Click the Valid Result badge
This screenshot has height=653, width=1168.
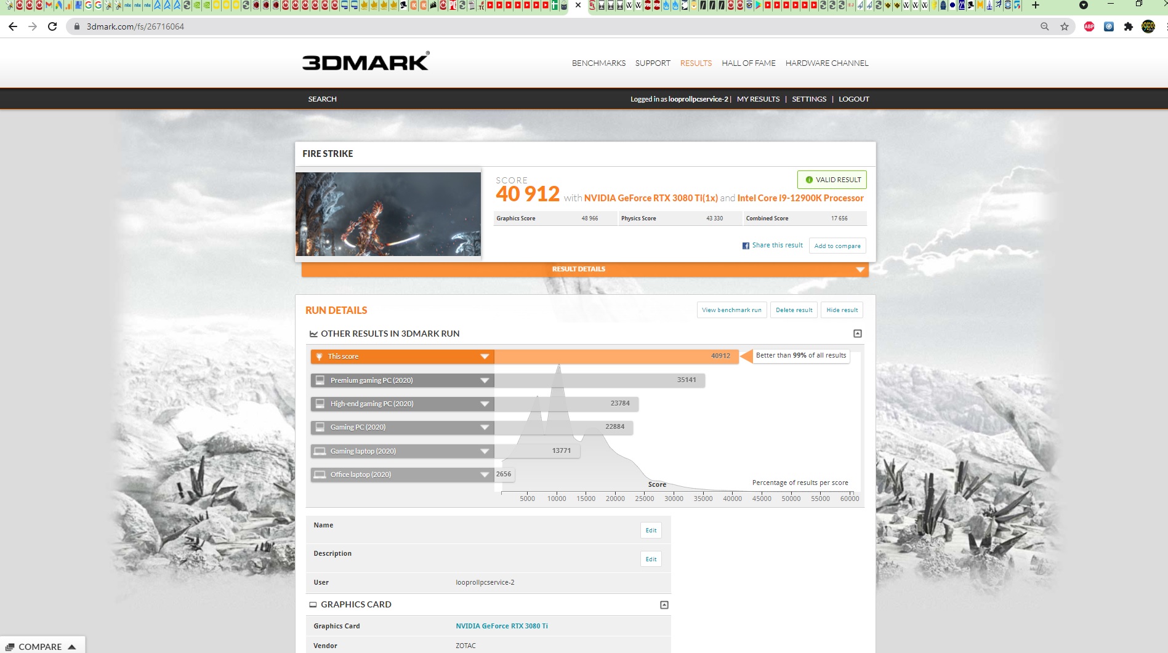[x=832, y=180]
